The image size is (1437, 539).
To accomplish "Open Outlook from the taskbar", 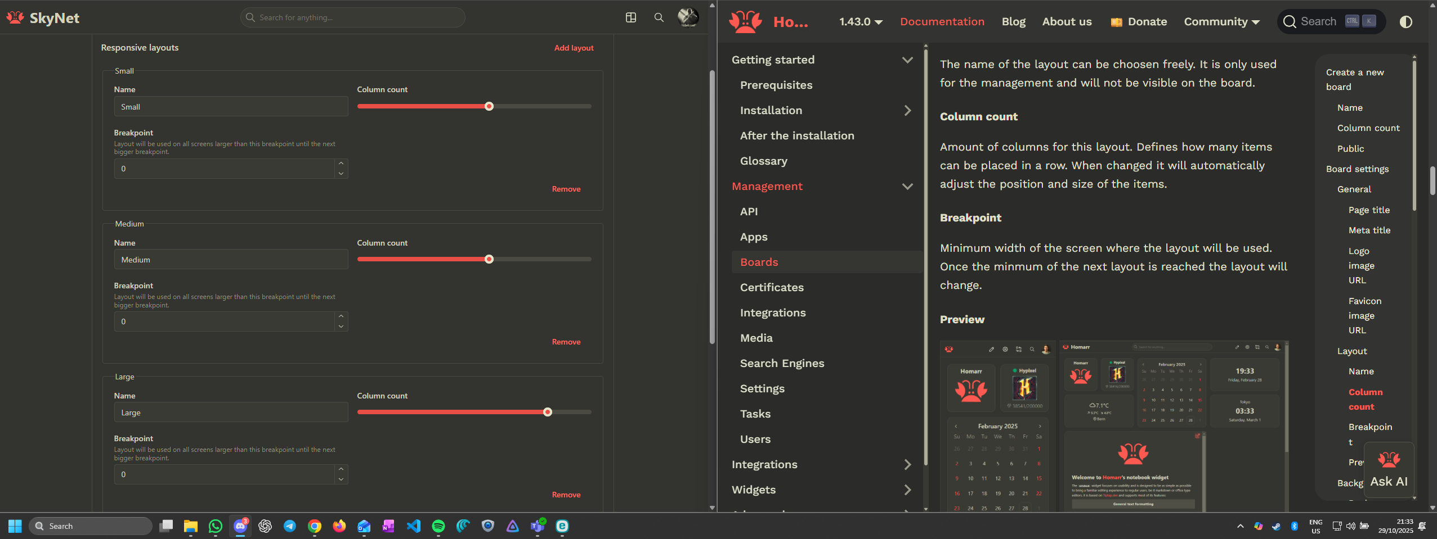I will pyautogui.click(x=364, y=526).
